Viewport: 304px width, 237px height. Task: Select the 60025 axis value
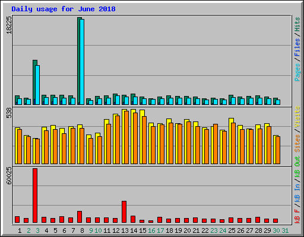[x=9, y=176]
